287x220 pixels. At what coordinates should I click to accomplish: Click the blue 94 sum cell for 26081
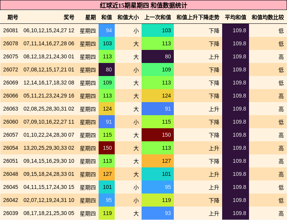coord(107,30)
